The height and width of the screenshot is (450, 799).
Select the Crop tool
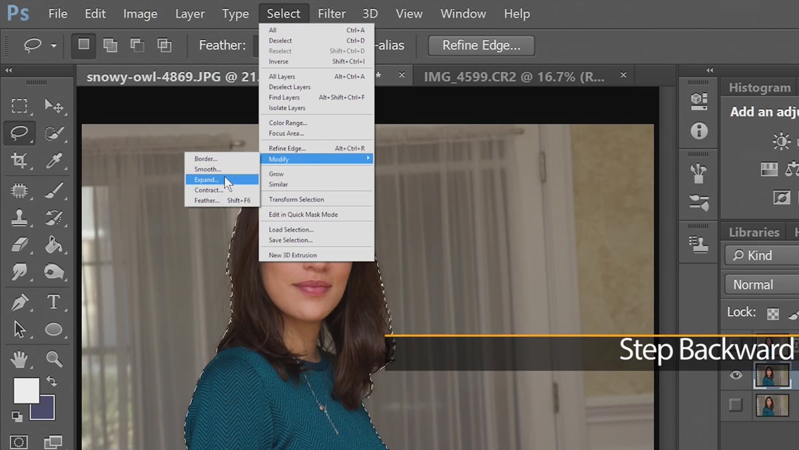tap(19, 161)
